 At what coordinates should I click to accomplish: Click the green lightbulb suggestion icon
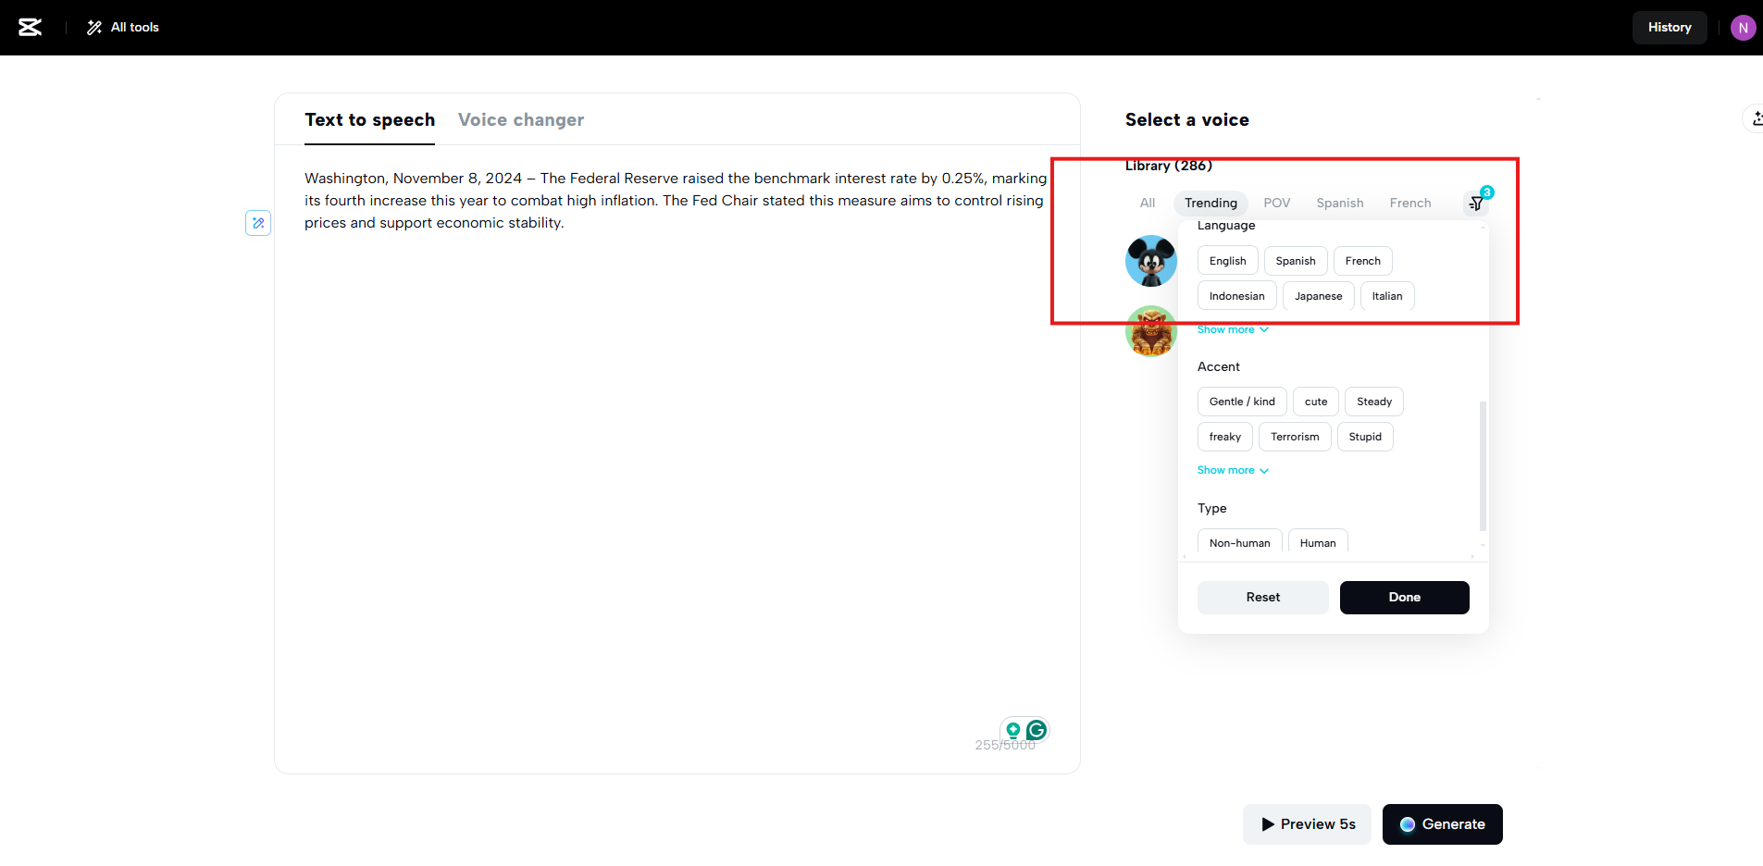[1013, 730]
